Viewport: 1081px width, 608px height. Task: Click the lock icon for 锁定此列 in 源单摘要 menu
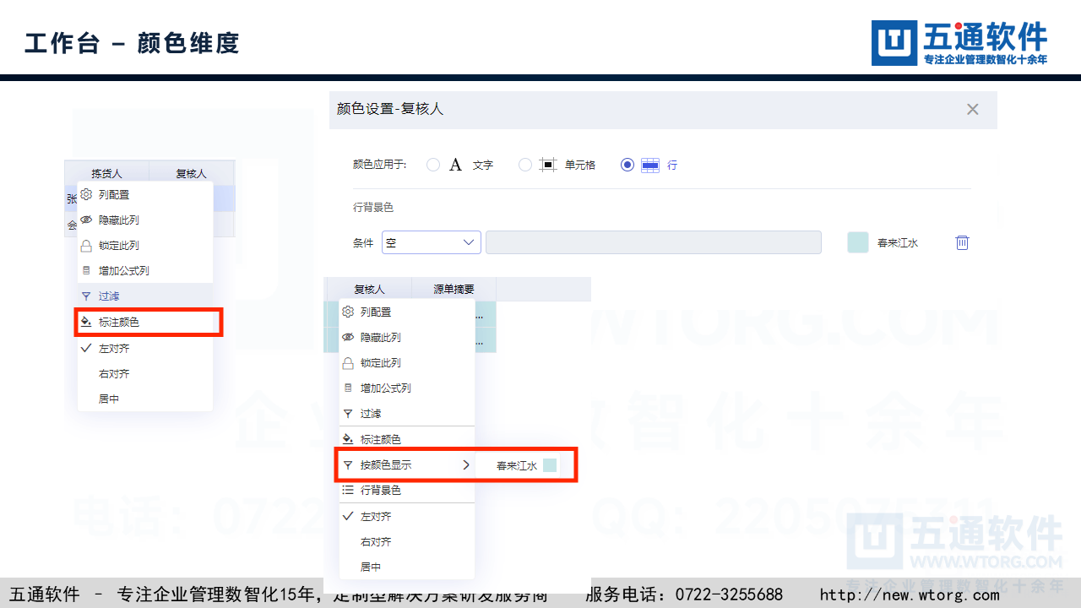pyautogui.click(x=348, y=363)
